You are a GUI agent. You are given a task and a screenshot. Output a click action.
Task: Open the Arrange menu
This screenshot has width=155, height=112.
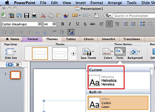115,3
